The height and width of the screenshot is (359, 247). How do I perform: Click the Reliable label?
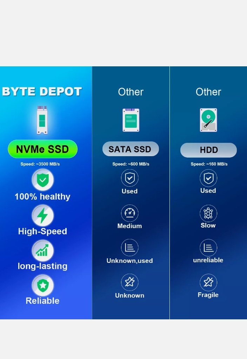pos(42,301)
